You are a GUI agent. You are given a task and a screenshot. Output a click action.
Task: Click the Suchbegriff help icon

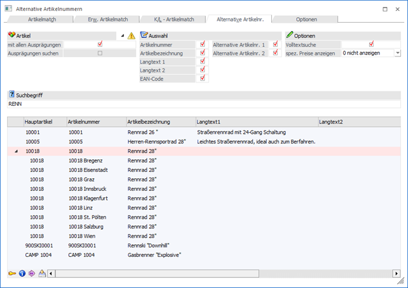(x=11, y=94)
